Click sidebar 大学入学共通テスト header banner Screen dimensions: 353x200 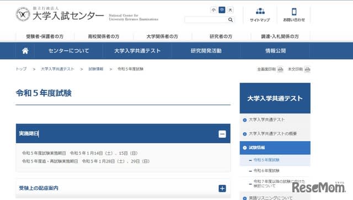pyautogui.click(x=275, y=98)
